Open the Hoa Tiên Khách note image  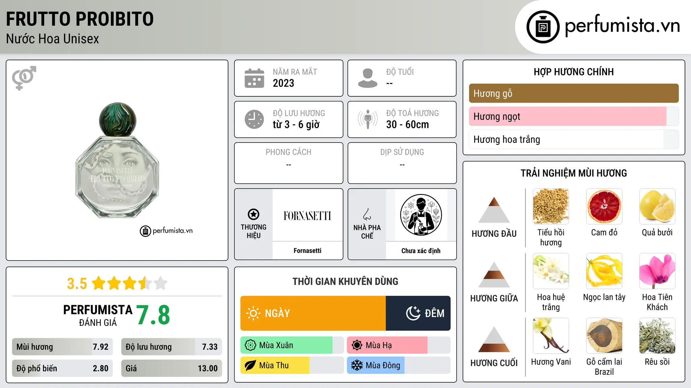click(657, 271)
